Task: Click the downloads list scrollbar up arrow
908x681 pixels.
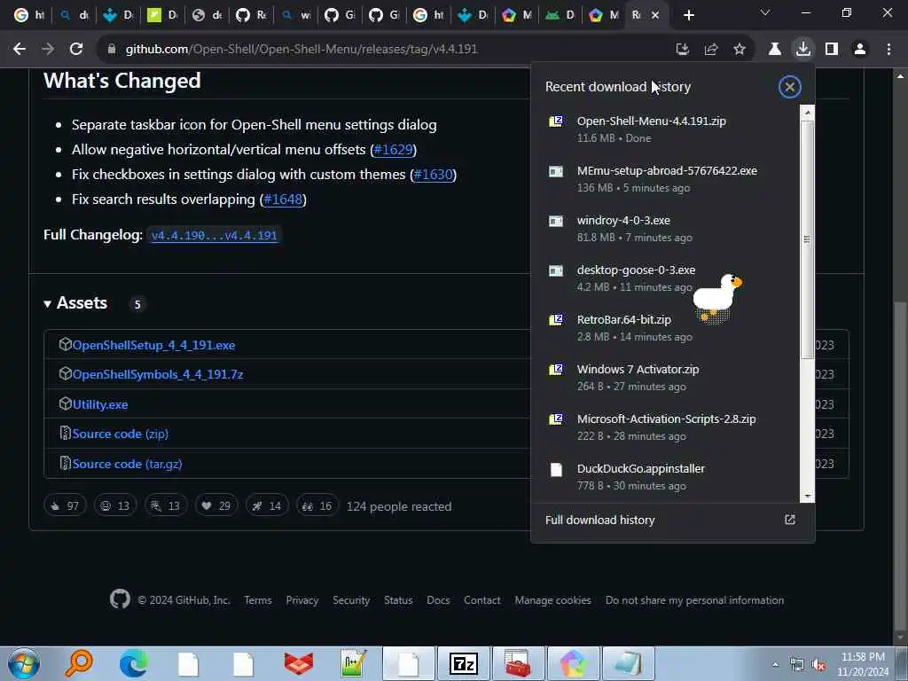Action: point(807,113)
